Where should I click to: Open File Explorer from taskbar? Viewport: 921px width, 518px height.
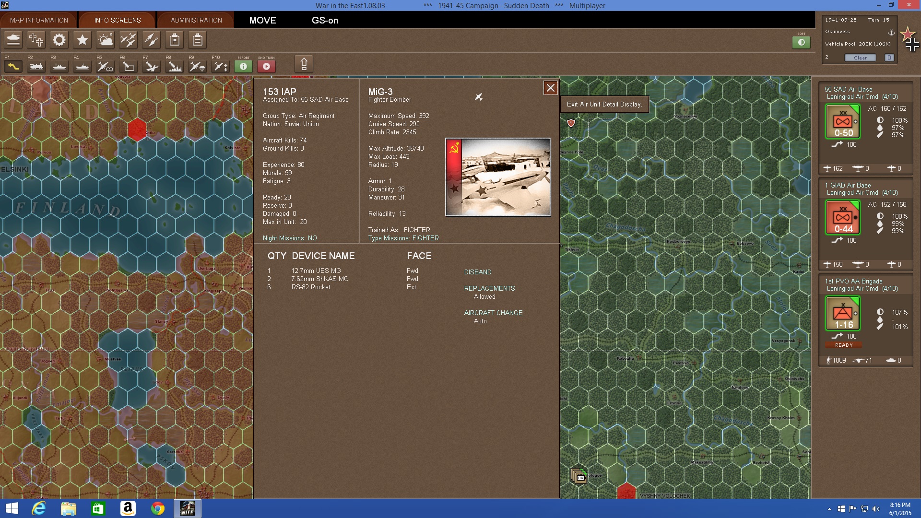click(x=69, y=508)
